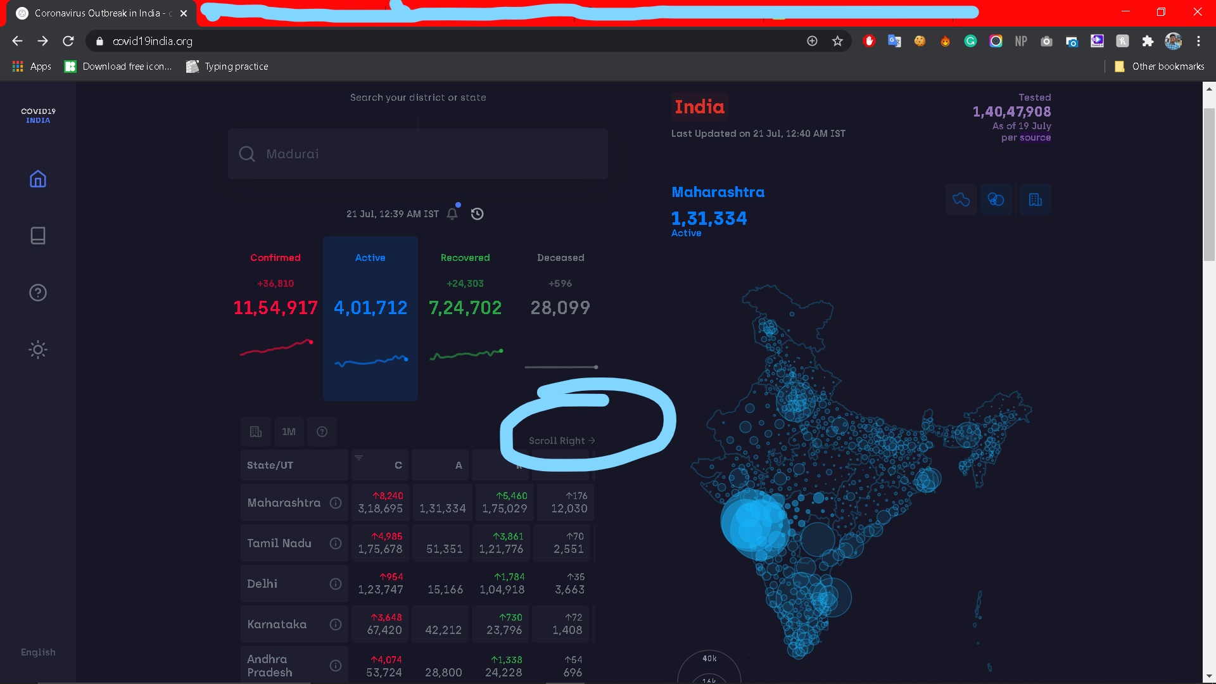The height and width of the screenshot is (684, 1216).
Task: Open the NP extension icon
Action: tap(1021, 41)
